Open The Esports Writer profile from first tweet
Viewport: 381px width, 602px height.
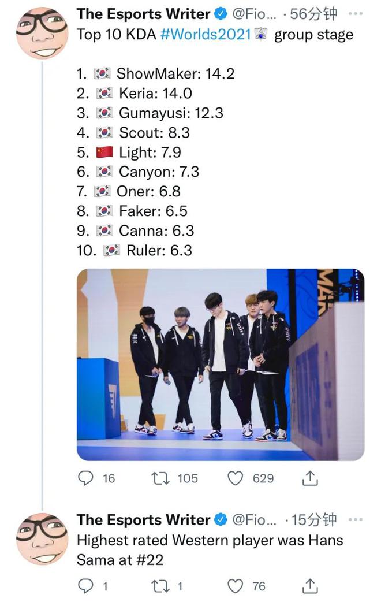143,14
